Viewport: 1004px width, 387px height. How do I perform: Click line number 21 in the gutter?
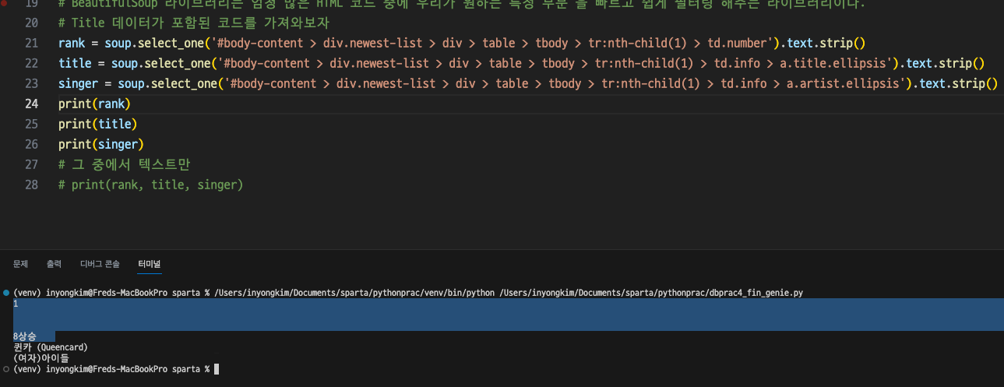tap(31, 43)
